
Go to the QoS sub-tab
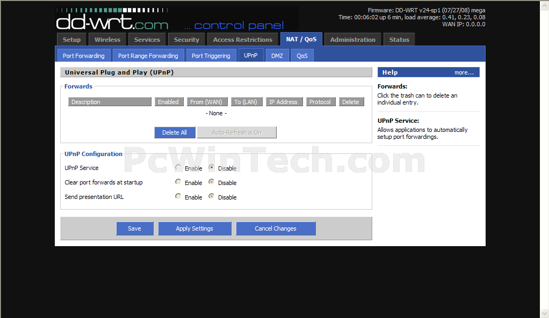[x=302, y=56]
